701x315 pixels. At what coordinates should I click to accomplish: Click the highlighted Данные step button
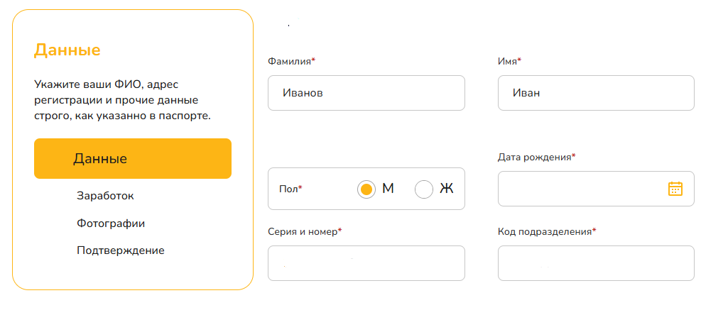[133, 158]
